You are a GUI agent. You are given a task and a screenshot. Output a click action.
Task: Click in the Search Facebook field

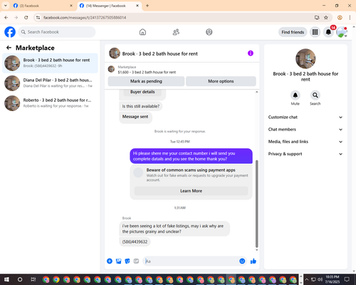pyautogui.click(x=57, y=32)
